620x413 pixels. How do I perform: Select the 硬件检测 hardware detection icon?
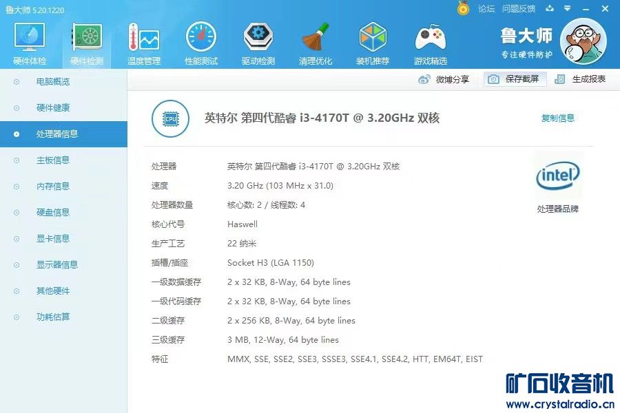[x=87, y=43]
